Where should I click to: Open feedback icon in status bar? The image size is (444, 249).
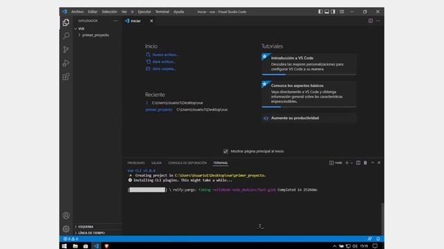pyautogui.click(x=370, y=239)
